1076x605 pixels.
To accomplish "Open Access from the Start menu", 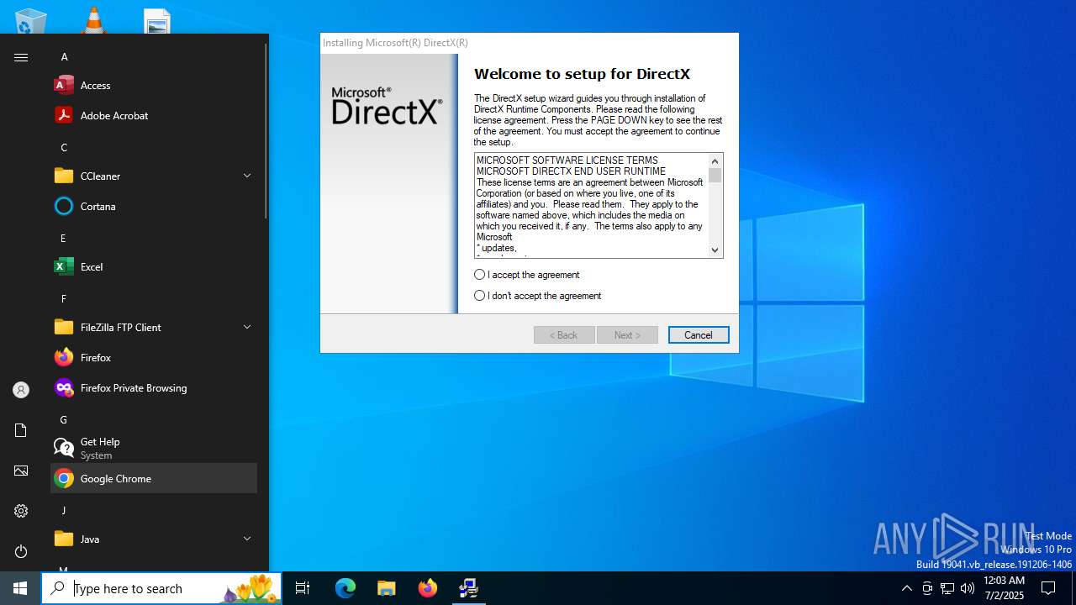I will 154,85.
